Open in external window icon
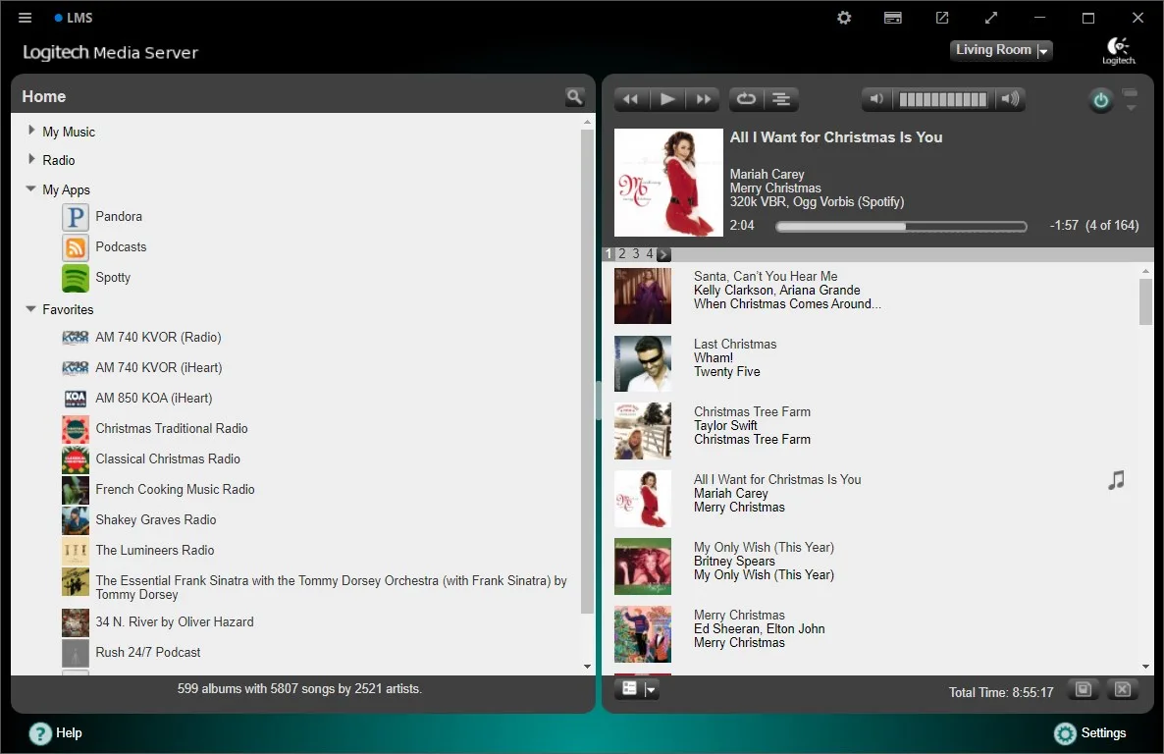 click(x=942, y=18)
